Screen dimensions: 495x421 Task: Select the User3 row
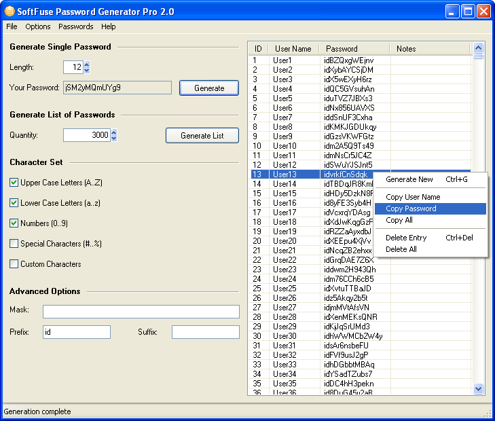tap(360, 79)
